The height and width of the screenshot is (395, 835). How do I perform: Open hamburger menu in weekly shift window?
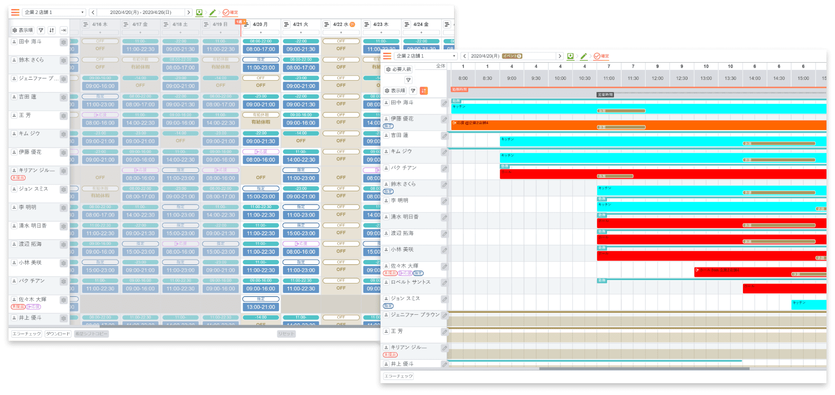pos(15,12)
